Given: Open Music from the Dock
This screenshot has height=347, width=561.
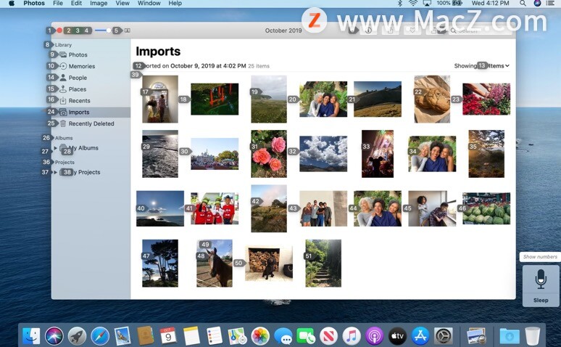Looking at the screenshot, I should [x=352, y=336].
